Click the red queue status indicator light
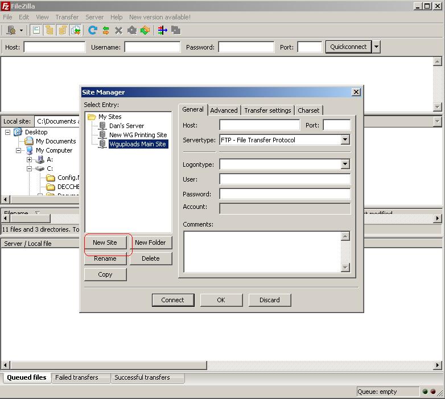The height and width of the screenshot is (399, 445). pos(433,392)
